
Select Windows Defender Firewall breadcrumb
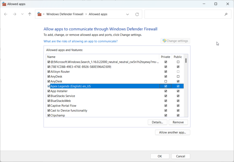[65, 14]
